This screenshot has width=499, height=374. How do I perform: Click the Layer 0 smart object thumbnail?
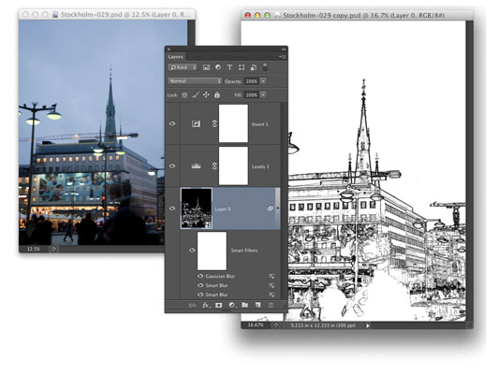click(197, 209)
